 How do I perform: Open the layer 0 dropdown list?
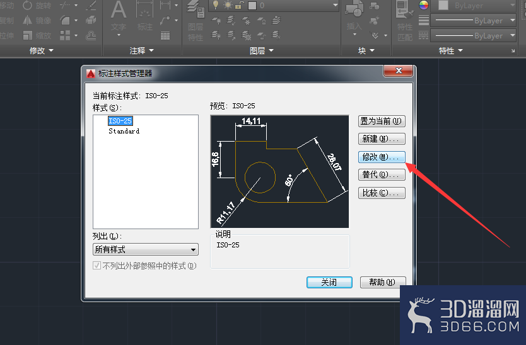[x=335, y=5]
